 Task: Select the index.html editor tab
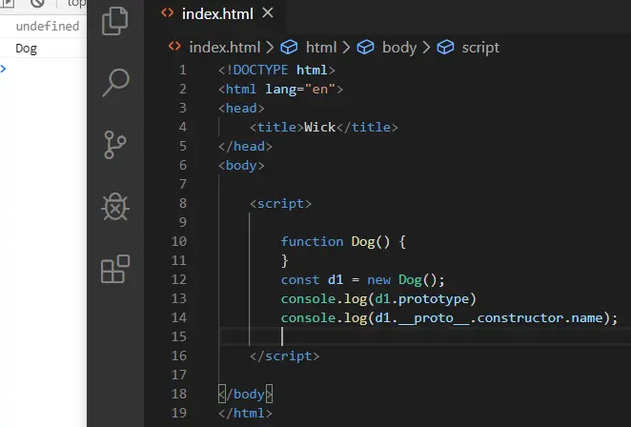[x=217, y=14]
